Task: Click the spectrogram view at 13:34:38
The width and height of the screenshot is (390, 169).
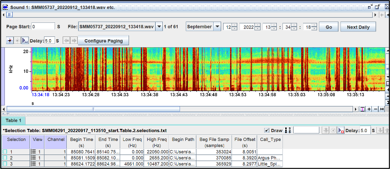Action: (x=149, y=69)
